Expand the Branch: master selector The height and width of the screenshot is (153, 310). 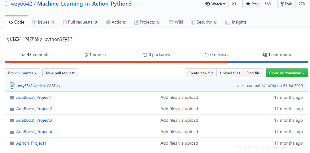point(22,73)
